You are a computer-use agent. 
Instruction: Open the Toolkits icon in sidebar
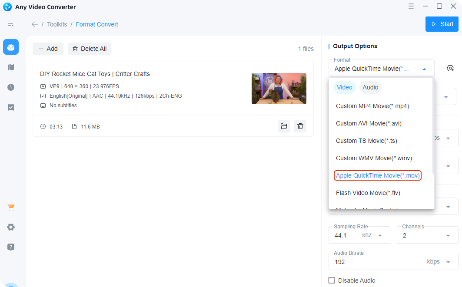tap(11, 47)
